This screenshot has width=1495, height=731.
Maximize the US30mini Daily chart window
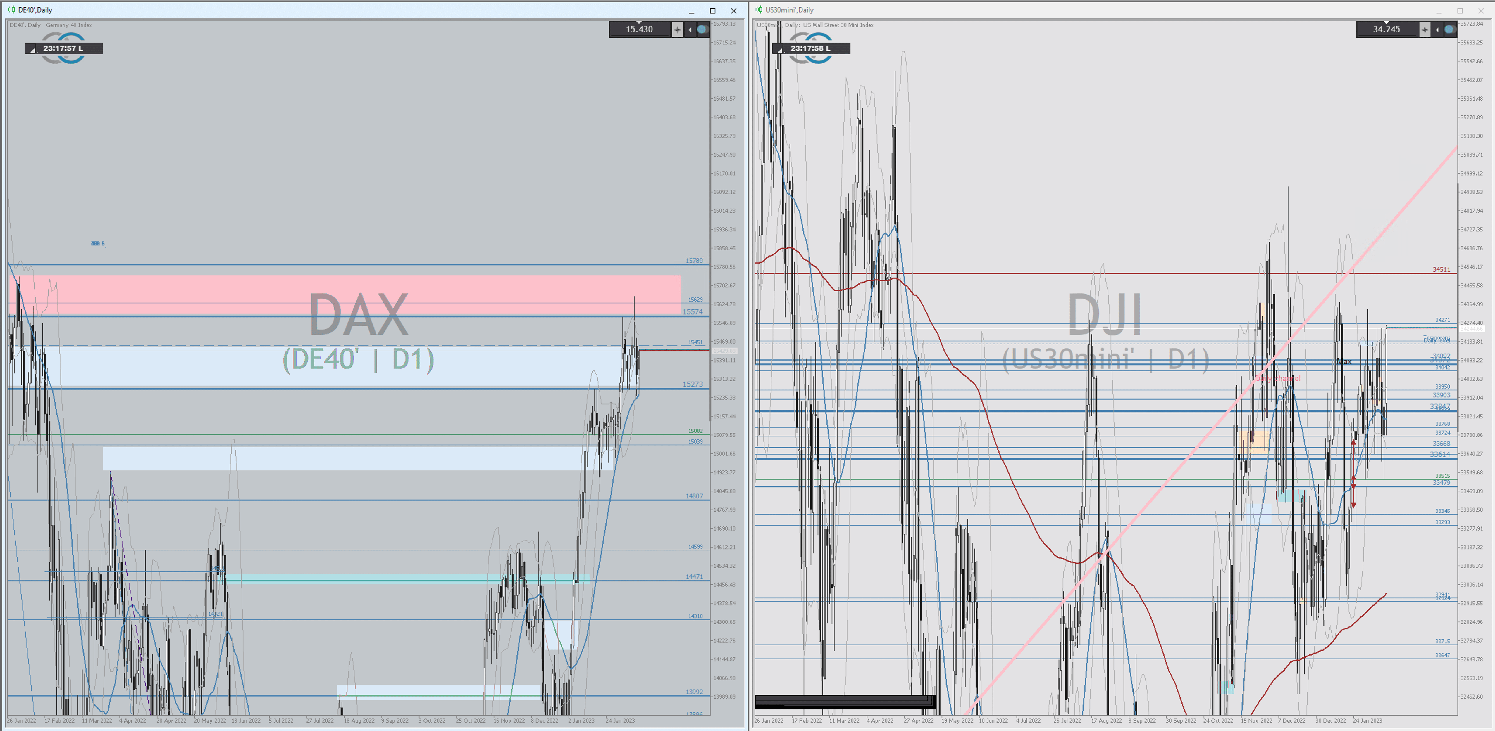point(1460,11)
